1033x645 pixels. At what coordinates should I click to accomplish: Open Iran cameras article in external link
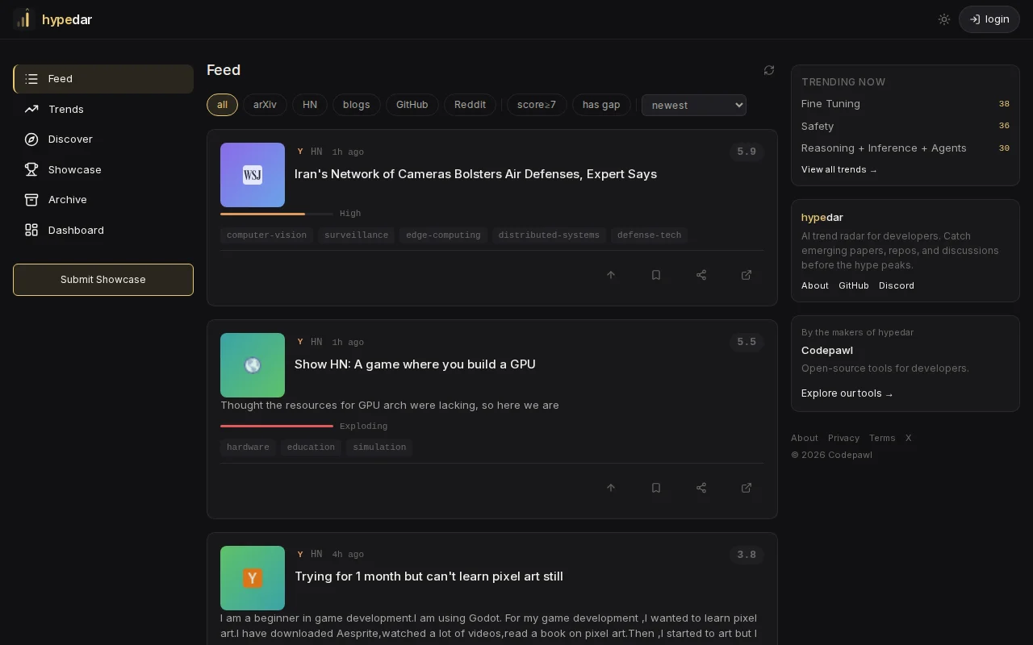coord(747,275)
